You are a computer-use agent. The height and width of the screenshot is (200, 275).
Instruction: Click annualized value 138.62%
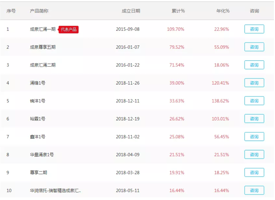tap(220, 101)
